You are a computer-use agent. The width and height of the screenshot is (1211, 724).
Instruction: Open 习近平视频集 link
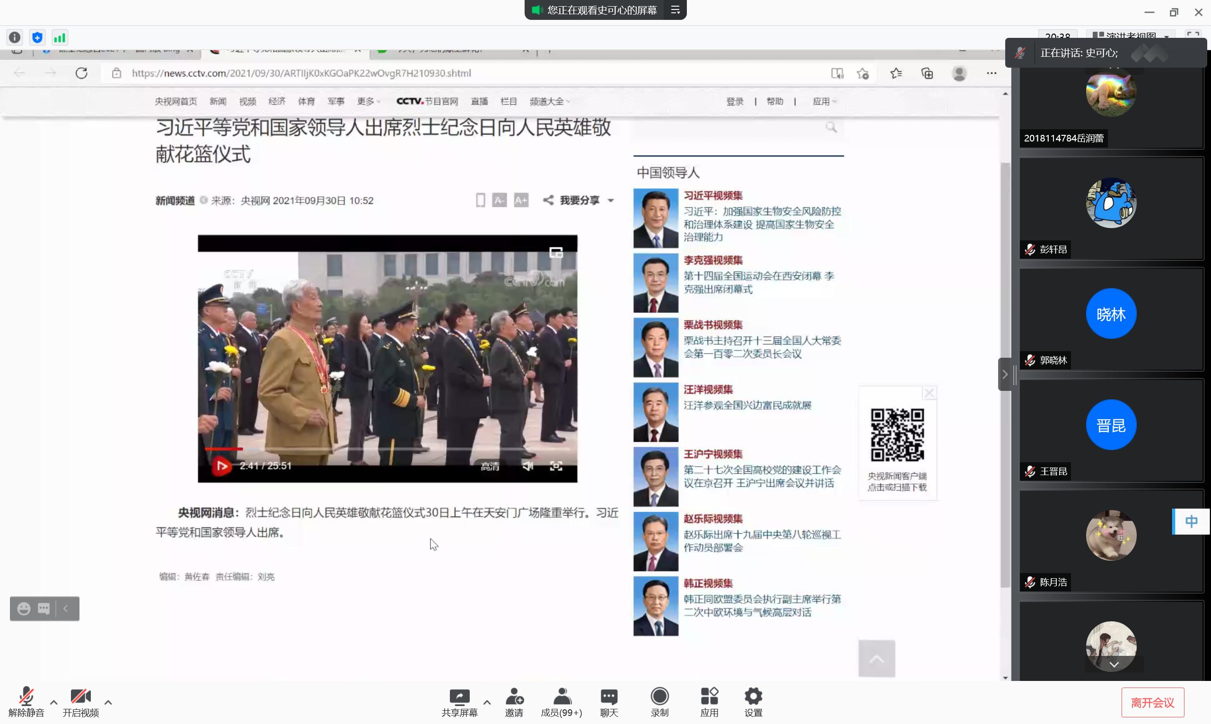pyautogui.click(x=712, y=195)
